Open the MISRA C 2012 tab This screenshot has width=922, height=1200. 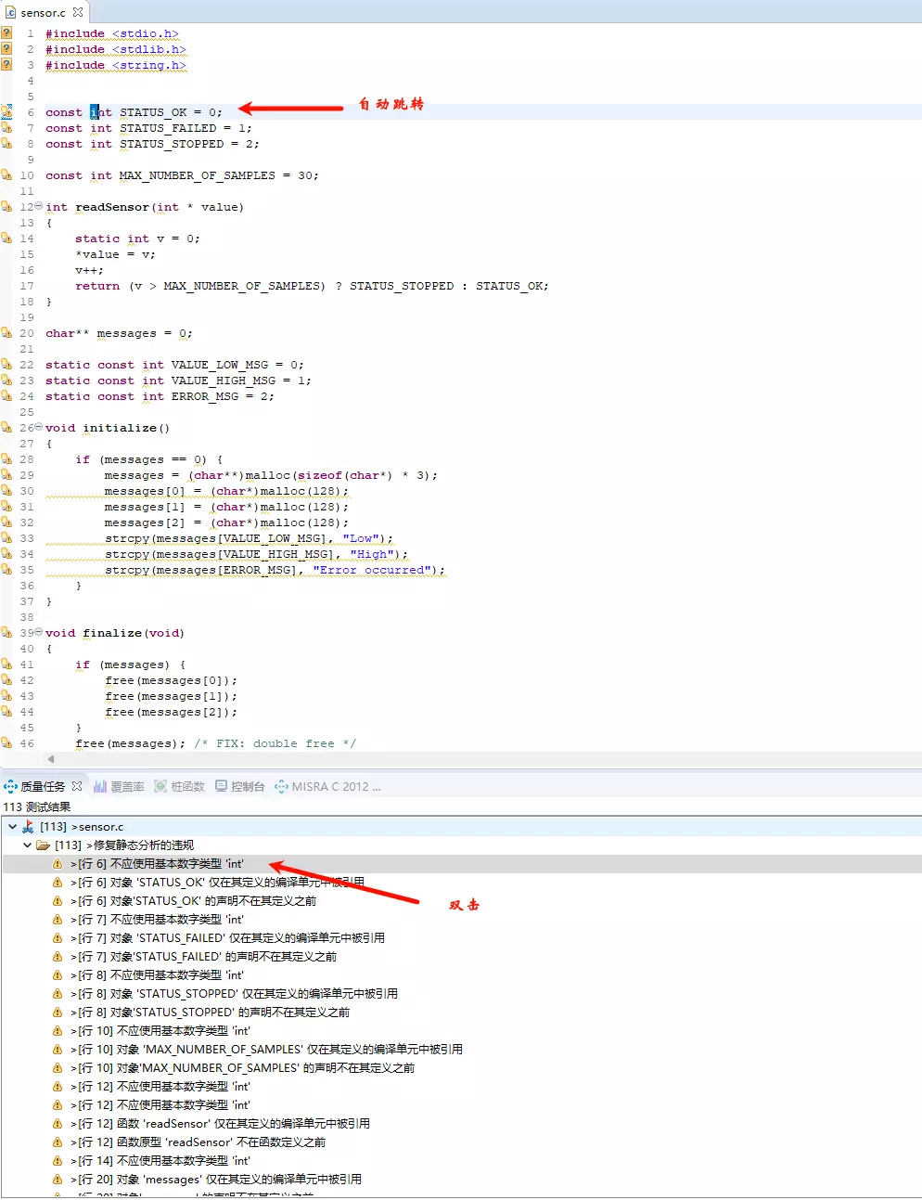(x=328, y=786)
